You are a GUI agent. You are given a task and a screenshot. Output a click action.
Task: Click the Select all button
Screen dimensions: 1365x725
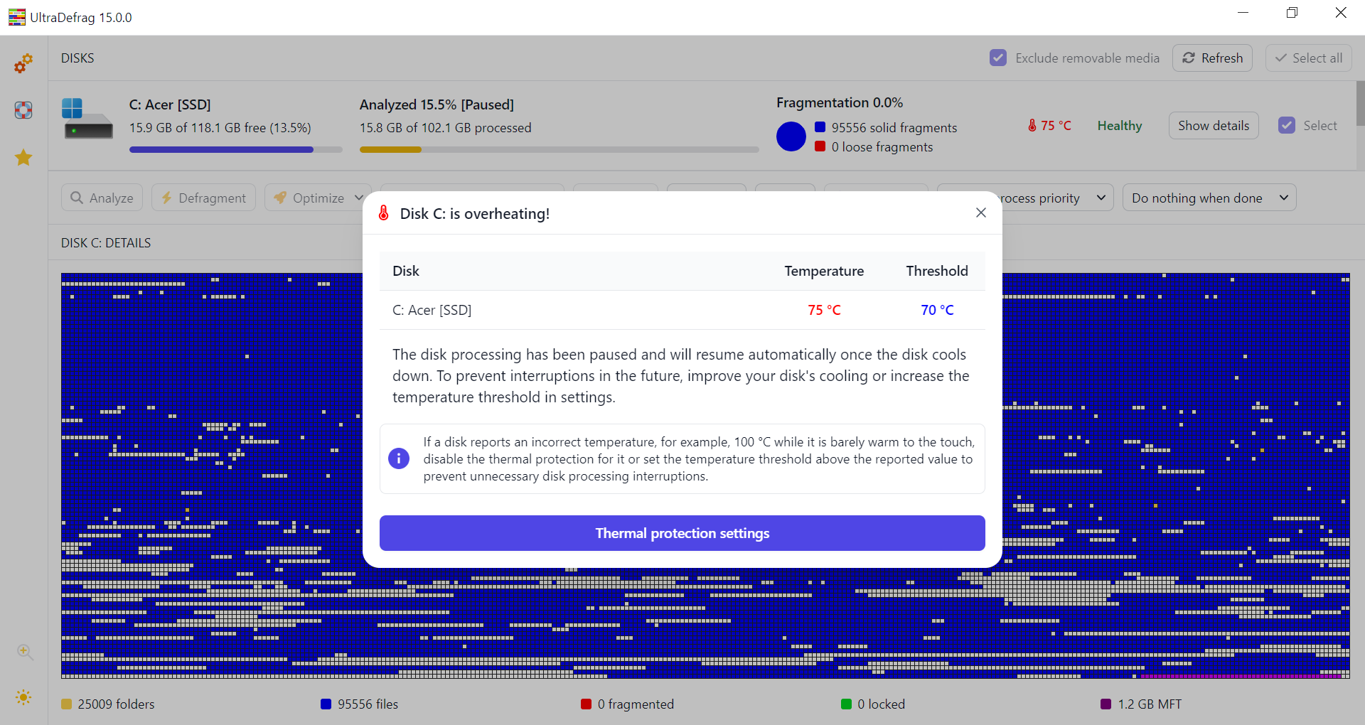point(1308,58)
